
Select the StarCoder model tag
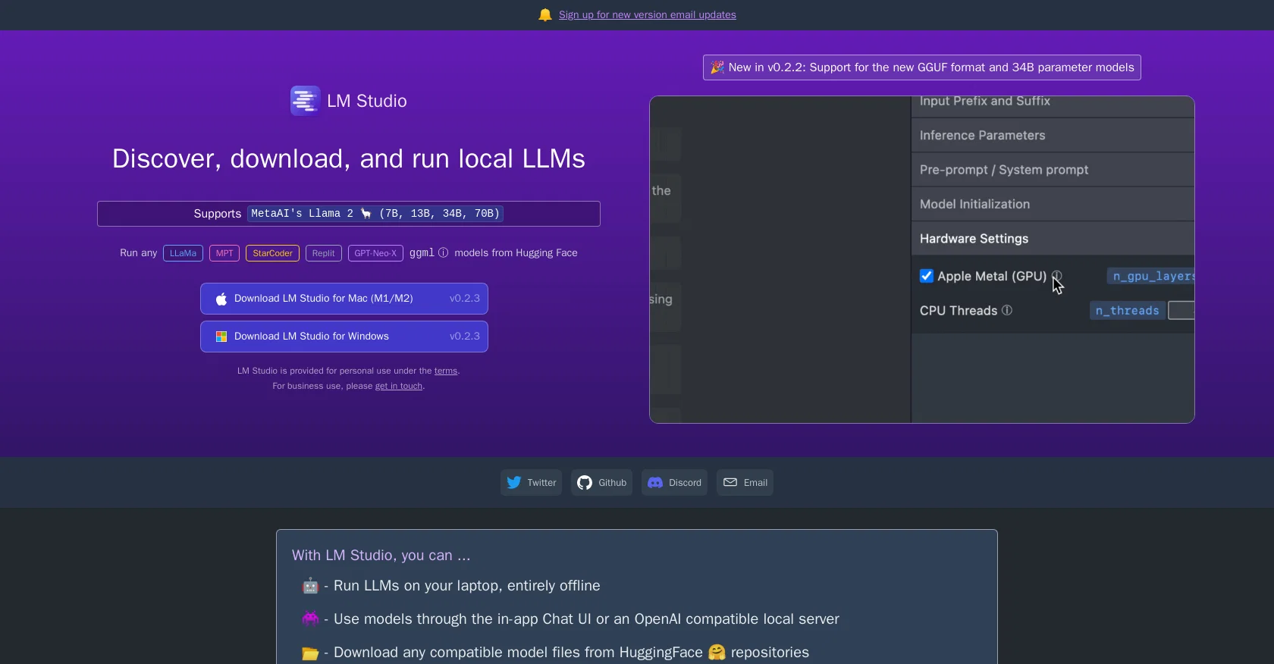(272, 253)
